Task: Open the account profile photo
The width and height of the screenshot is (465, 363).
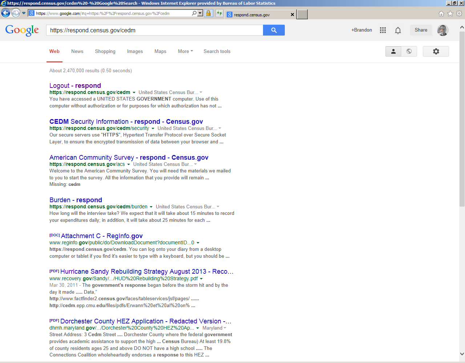Action: [442, 30]
